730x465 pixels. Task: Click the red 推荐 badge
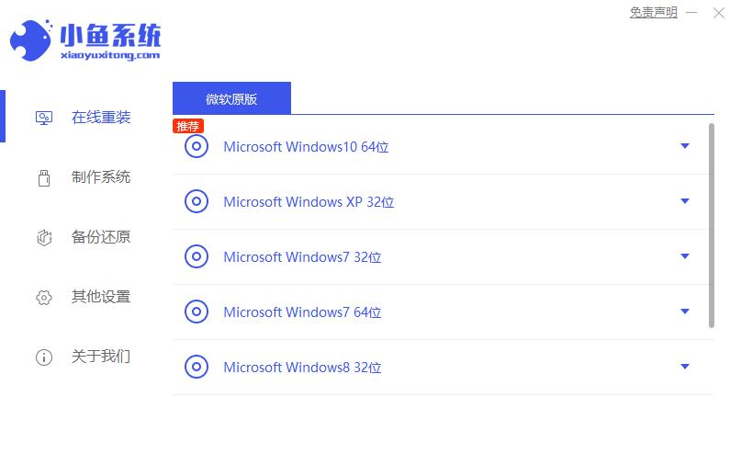tap(188, 126)
